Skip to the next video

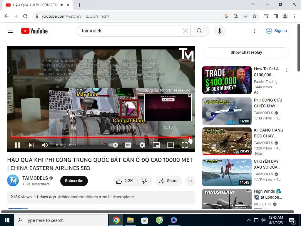tap(31, 145)
